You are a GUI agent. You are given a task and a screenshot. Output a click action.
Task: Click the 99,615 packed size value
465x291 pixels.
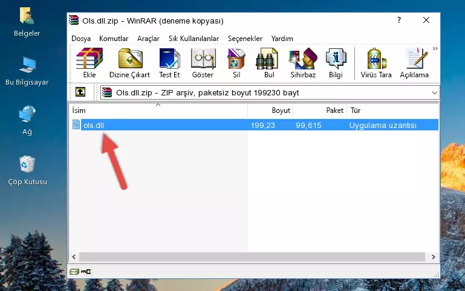[x=308, y=125]
